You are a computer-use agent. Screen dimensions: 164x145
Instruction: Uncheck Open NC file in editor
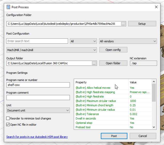tap(8, 125)
